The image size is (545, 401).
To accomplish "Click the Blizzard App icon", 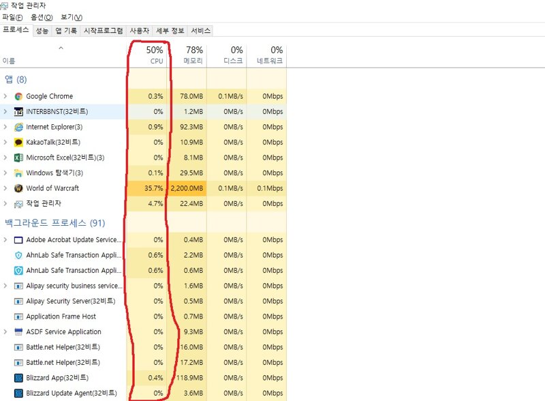I will [18, 378].
